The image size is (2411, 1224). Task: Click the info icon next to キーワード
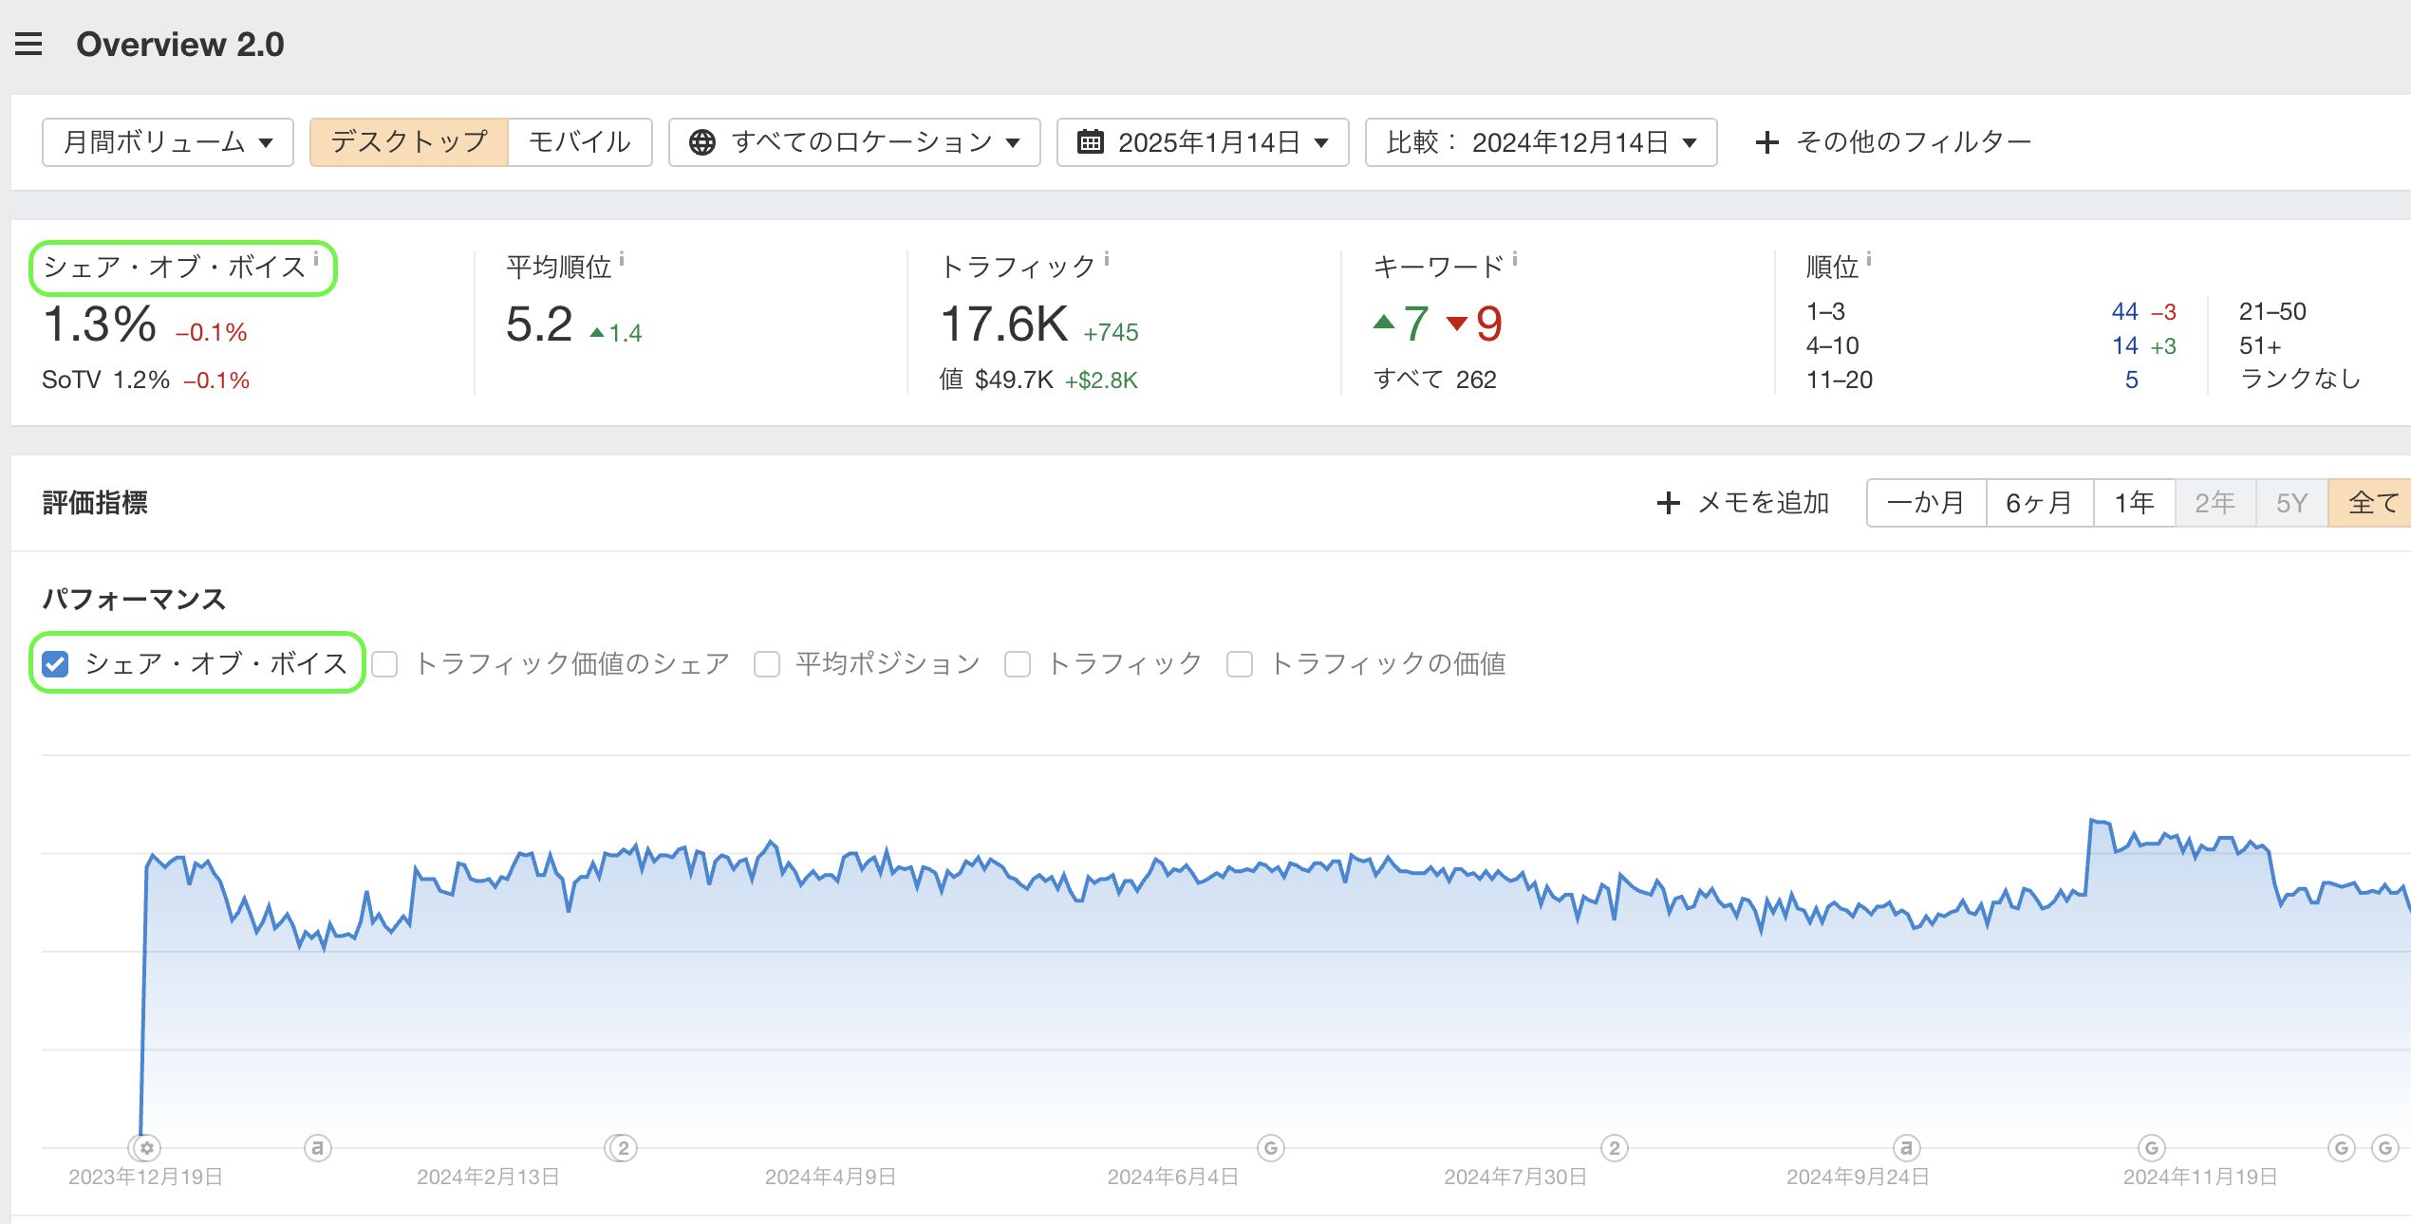coord(1515,258)
